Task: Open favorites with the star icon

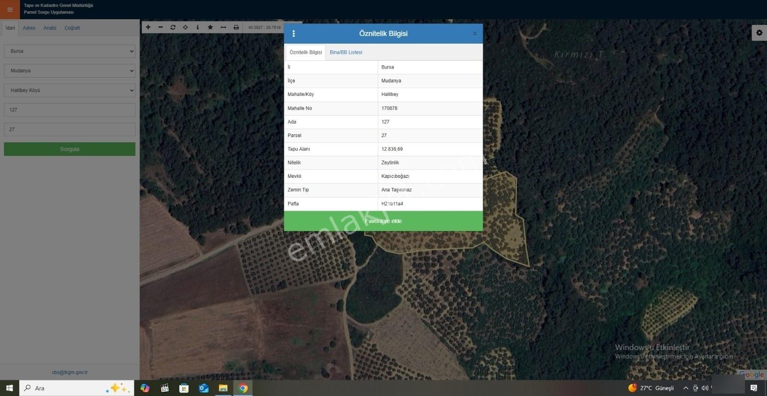Action: (x=210, y=27)
